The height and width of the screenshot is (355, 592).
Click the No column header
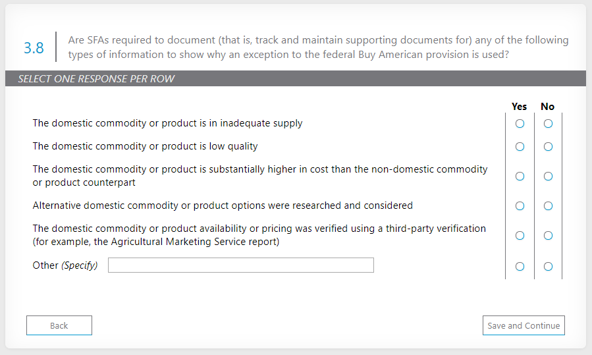[x=547, y=106]
